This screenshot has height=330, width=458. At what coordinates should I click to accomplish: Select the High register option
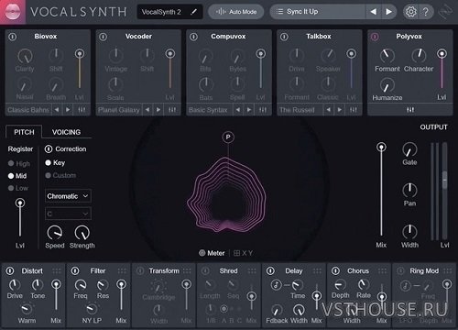tap(19, 163)
